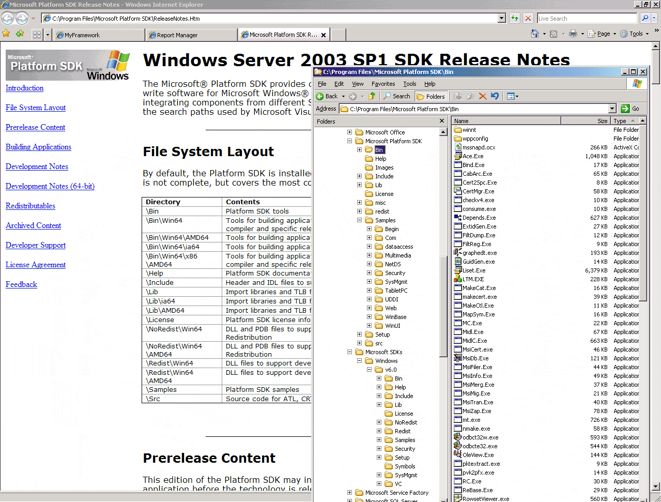Screen dimensions: 661x502
Task: Click the IE Forward navigation arrow
Action: pyautogui.click(x=22, y=19)
